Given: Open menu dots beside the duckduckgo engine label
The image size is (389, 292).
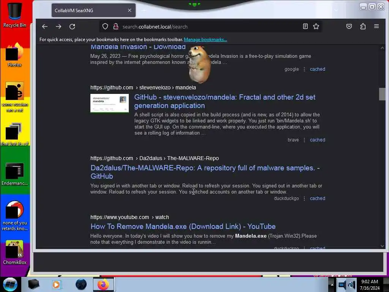Looking at the screenshot, I should [x=304, y=198].
